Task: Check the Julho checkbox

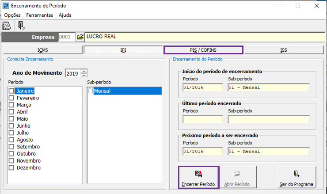Action: [x=11, y=133]
